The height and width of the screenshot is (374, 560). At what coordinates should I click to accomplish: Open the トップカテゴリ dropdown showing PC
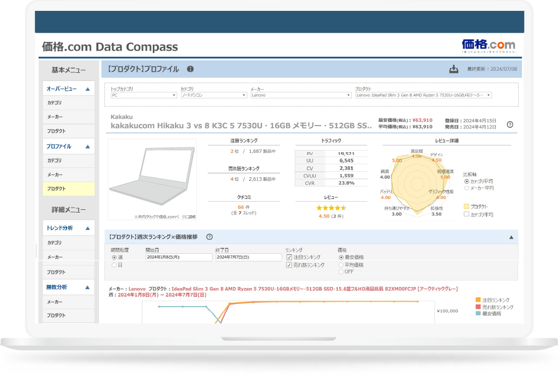[x=144, y=95]
